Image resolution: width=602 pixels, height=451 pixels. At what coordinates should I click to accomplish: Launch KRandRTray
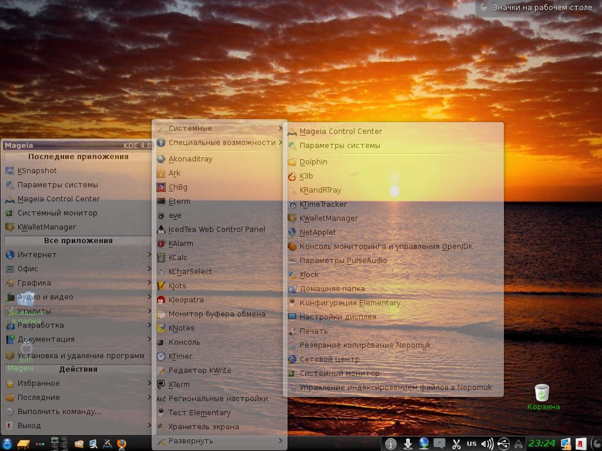tap(393, 190)
